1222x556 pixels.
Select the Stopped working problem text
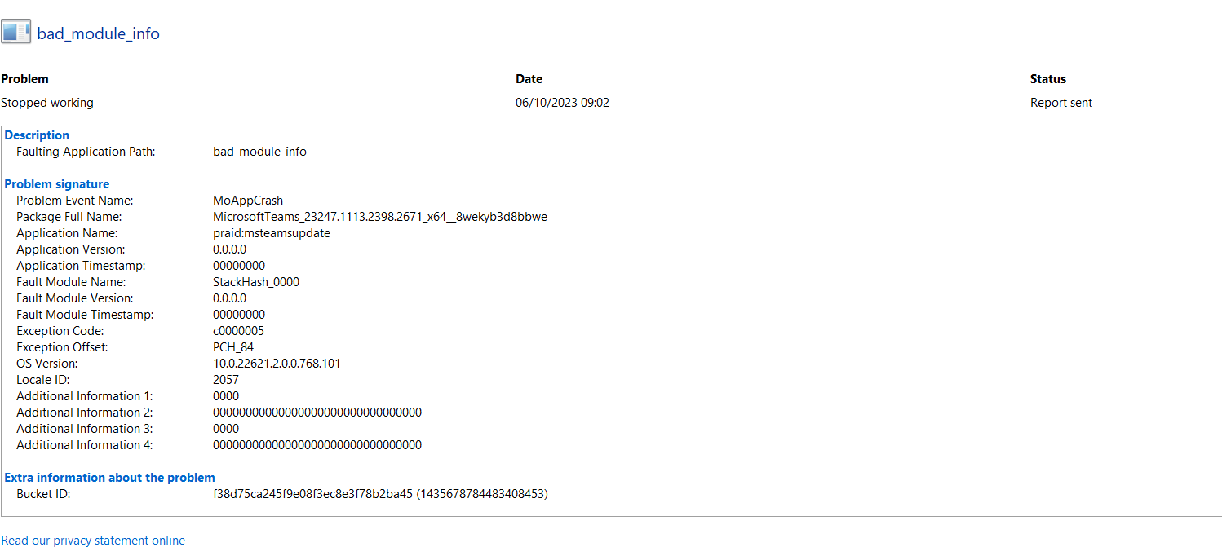tap(47, 103)
